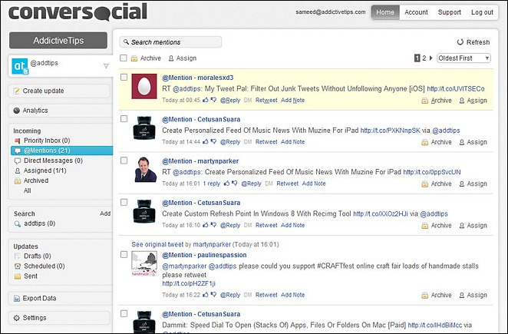Image resolution: width=508 pixels, height=334 pixels.
Task: Click the Export Data chart icon
Action: (17, 299)
